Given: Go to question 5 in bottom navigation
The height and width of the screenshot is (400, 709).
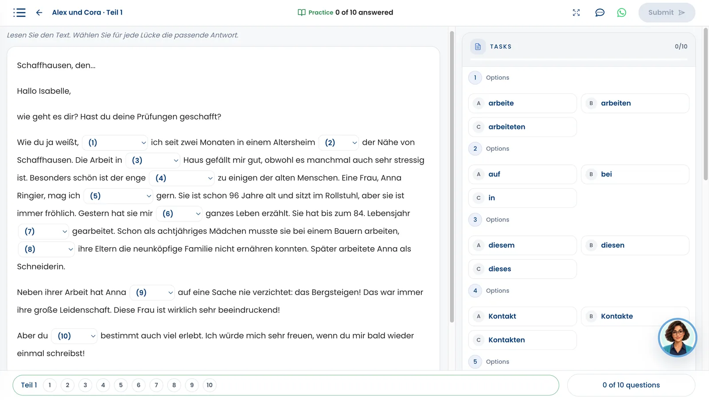Looking at the screenshot, I should tap(121, 385).
